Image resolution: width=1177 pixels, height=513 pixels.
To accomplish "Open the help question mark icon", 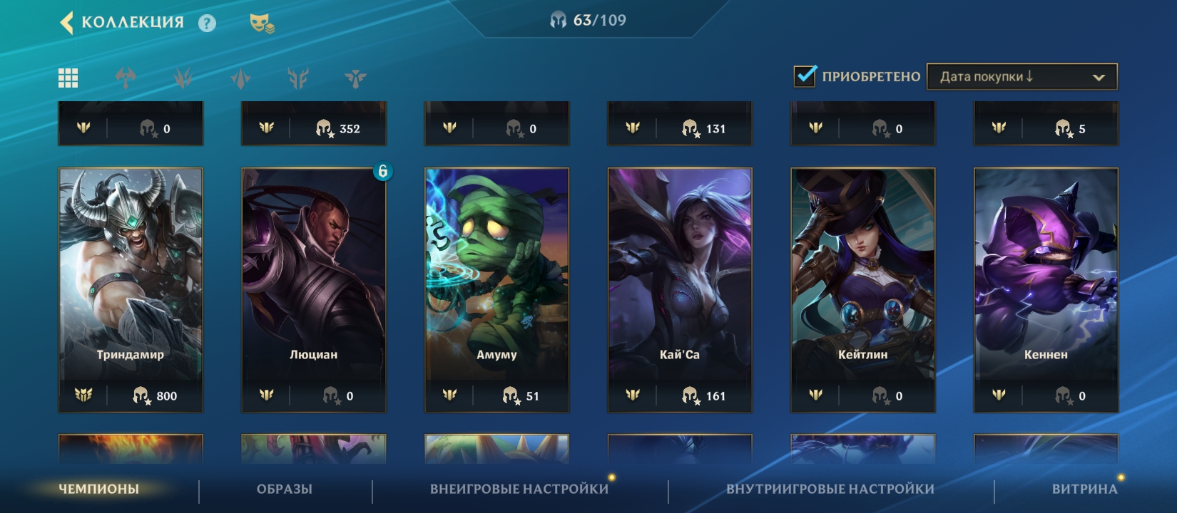I will coord(207,24).
